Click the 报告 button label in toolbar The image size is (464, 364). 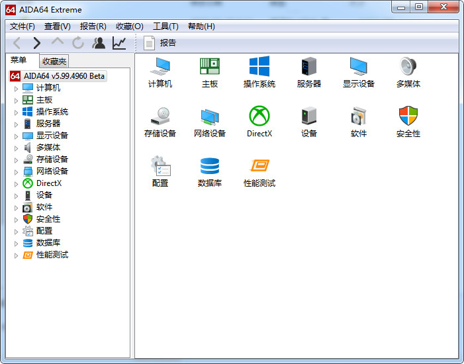click(x=167, y=43)
